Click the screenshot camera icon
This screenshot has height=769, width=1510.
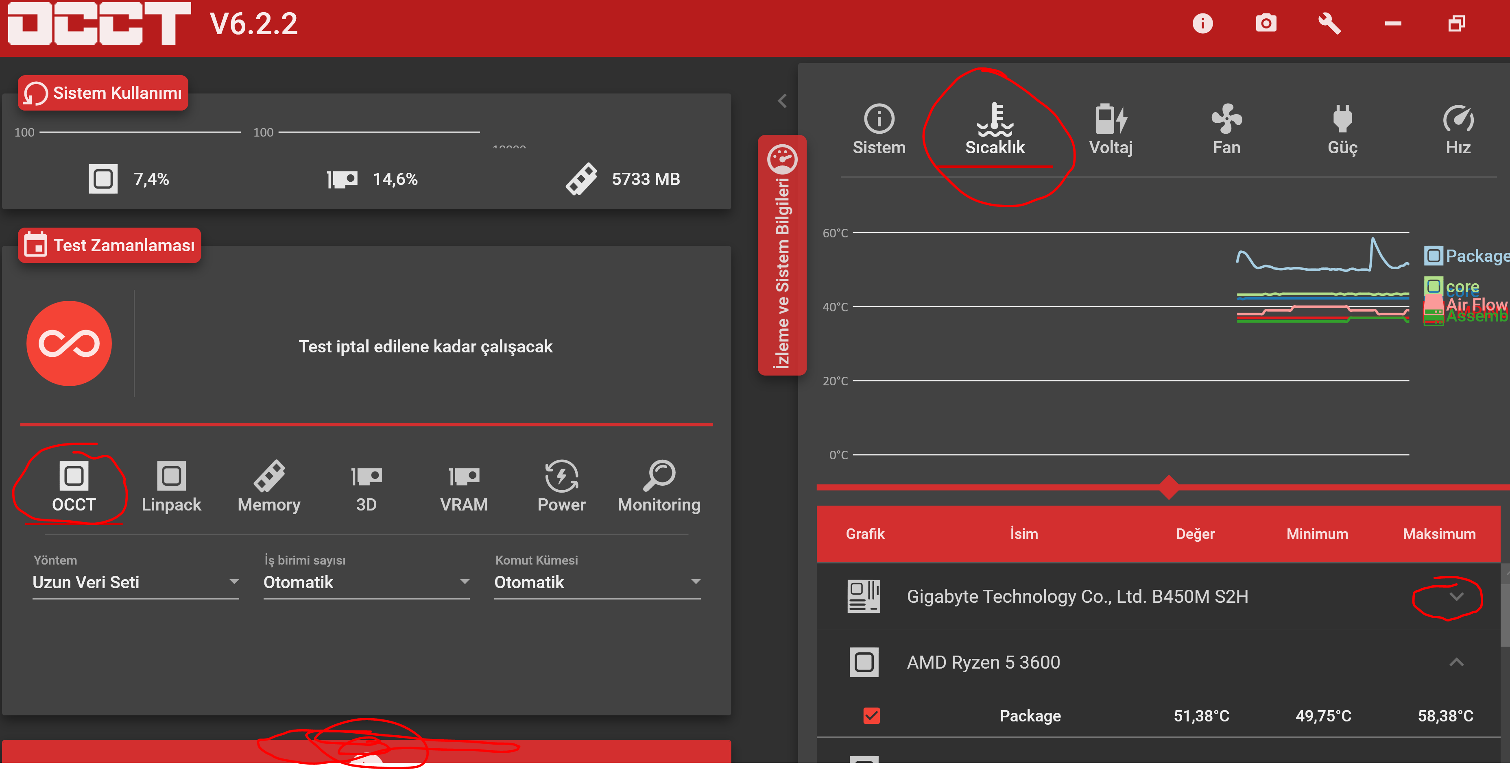[1266, 24]
